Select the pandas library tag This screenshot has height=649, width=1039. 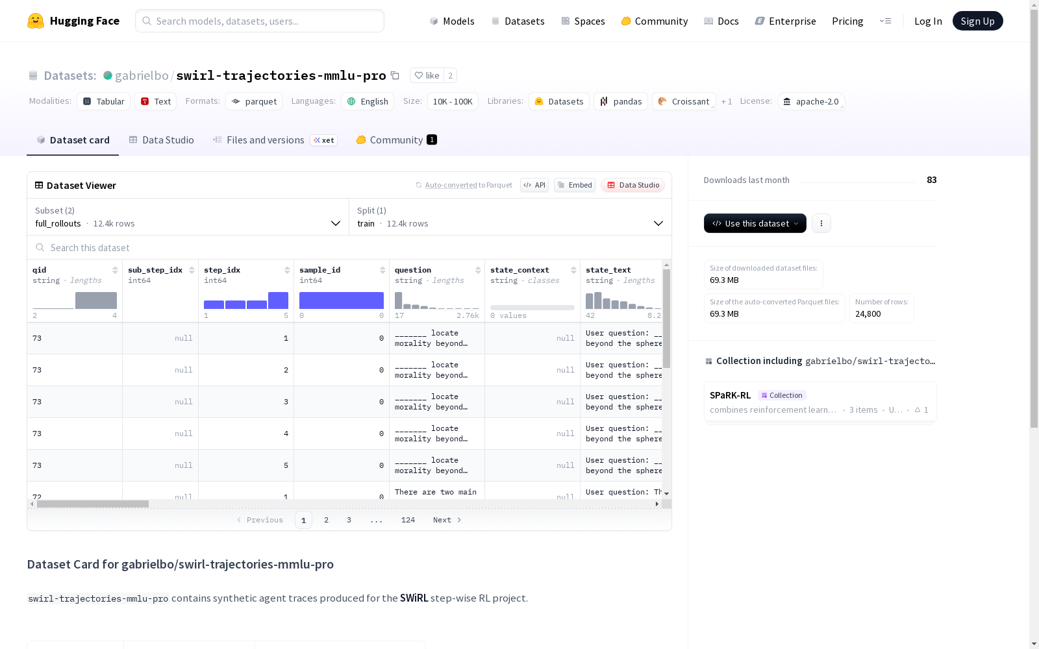(621, 101)
